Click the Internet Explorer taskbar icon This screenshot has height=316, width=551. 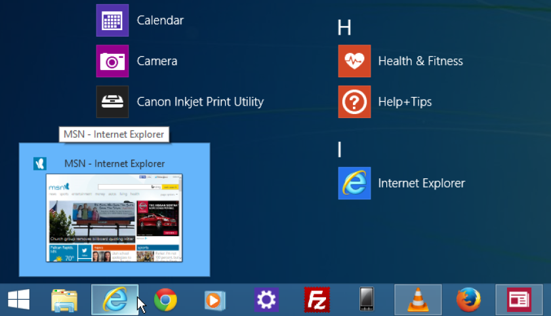[115, 300]
